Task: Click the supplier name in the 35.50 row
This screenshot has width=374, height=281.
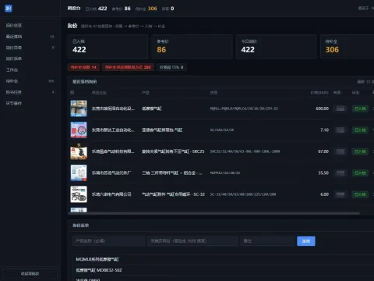Action: click(111, 173)
